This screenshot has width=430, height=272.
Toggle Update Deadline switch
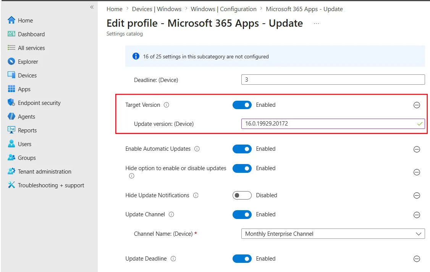(242, 259)
